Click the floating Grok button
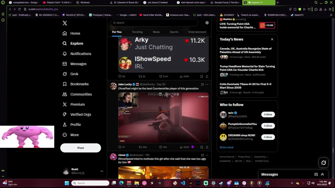Screen dimensions: 335x188 (324, 163)
